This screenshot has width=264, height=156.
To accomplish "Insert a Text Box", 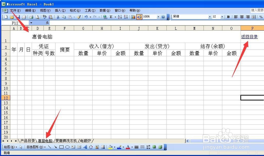I will (73, 147).
